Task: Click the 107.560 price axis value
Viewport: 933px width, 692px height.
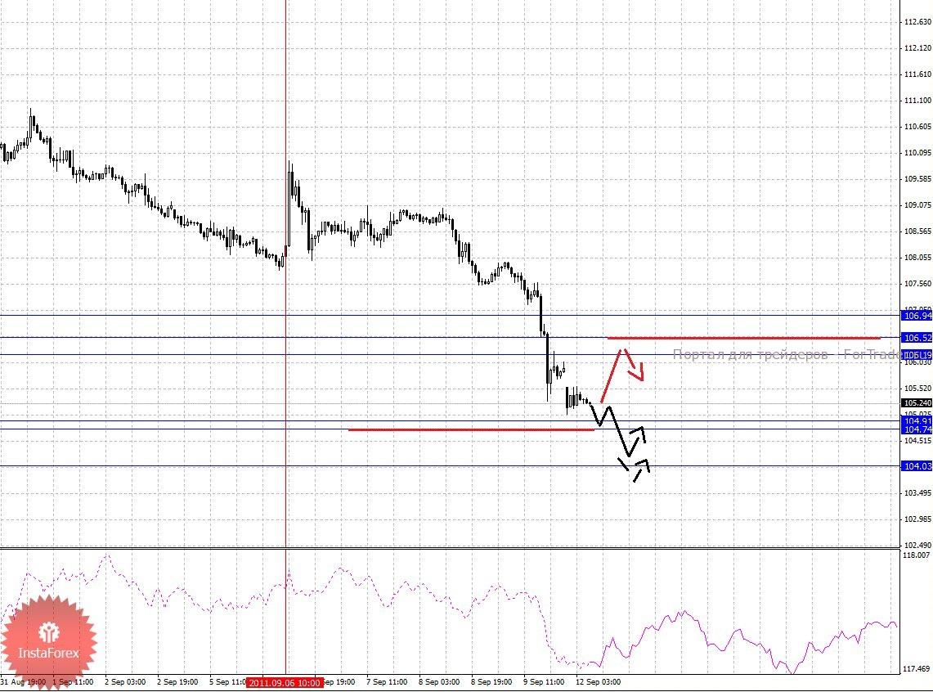Action: 917,284
